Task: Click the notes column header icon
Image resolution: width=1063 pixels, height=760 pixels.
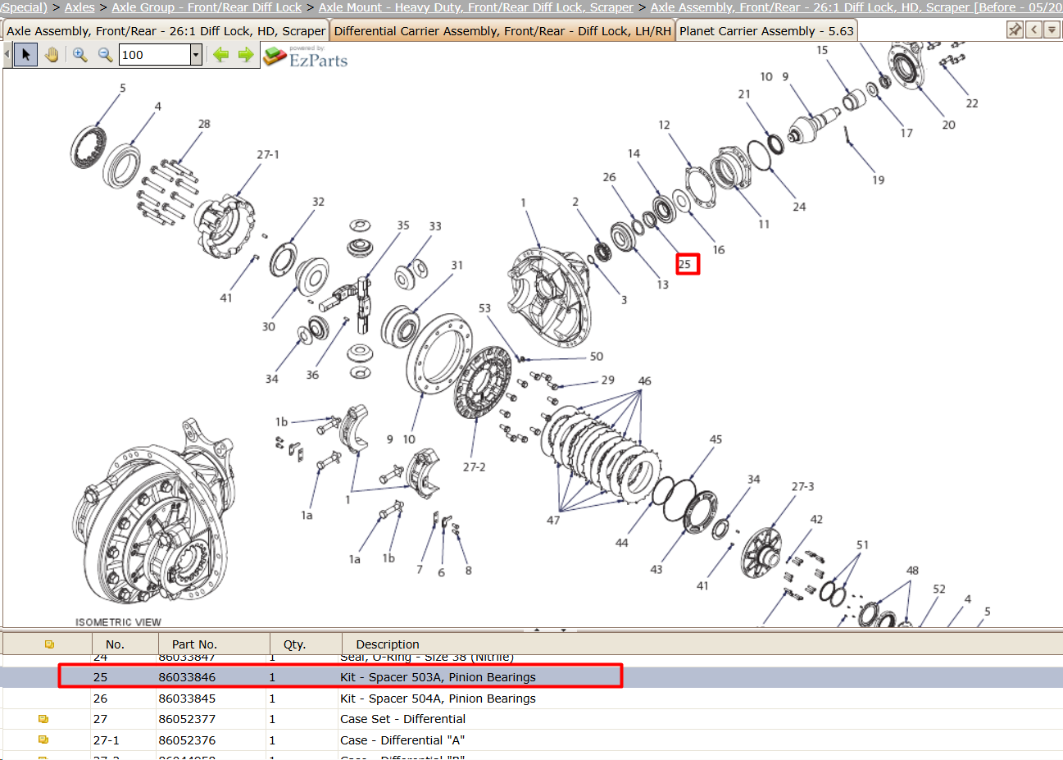Action: (49, 644)
